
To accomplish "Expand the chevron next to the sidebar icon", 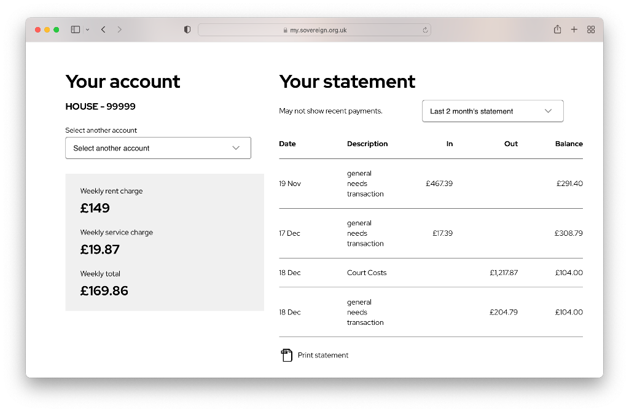I will coord(88,29).
